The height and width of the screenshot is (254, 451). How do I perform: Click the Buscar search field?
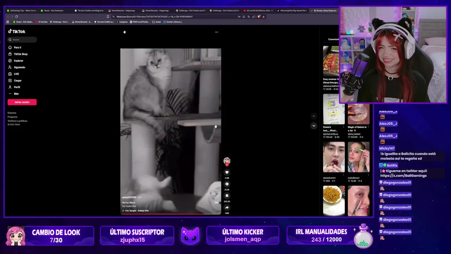(x=22, y=40)
